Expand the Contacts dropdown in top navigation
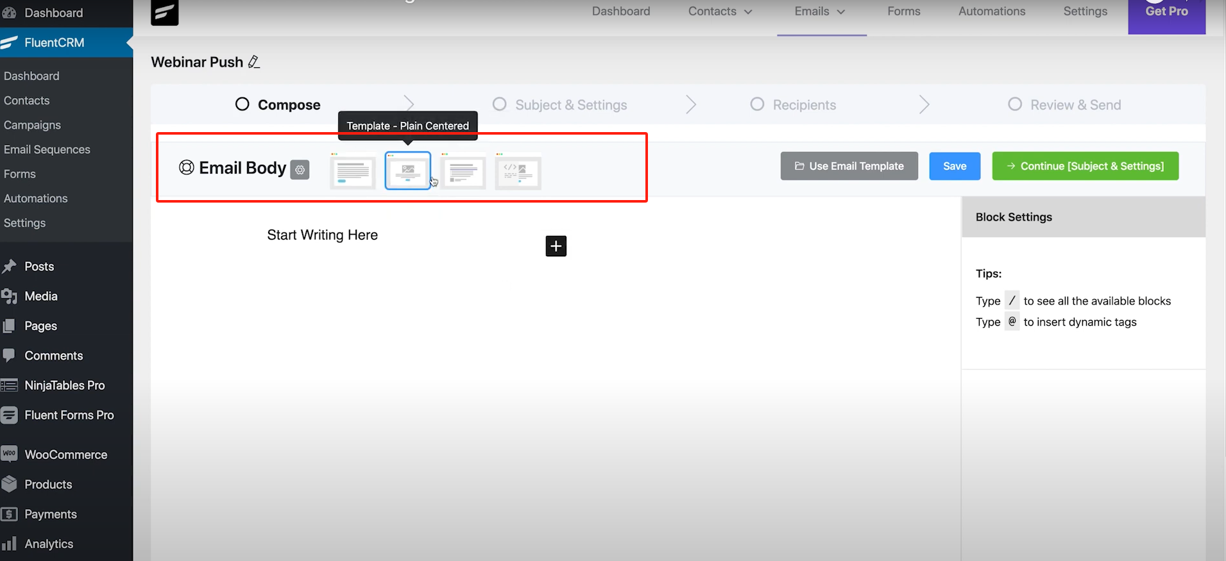Image resolution: width=1226 pixels, height=561 pixels. coord(720,12)
